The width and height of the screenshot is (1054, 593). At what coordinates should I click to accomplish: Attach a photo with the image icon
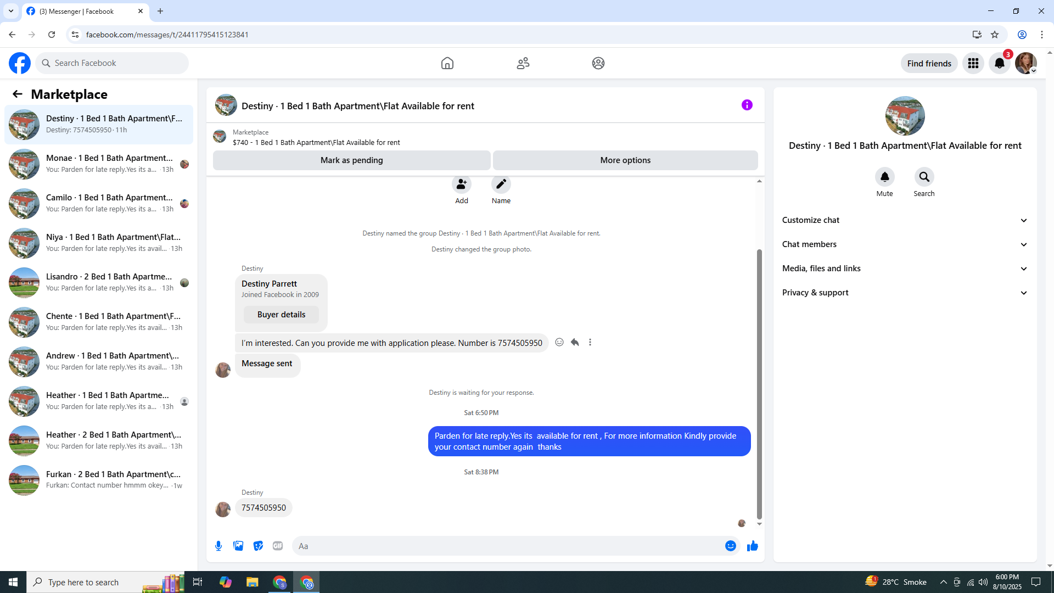click(238, 546)
